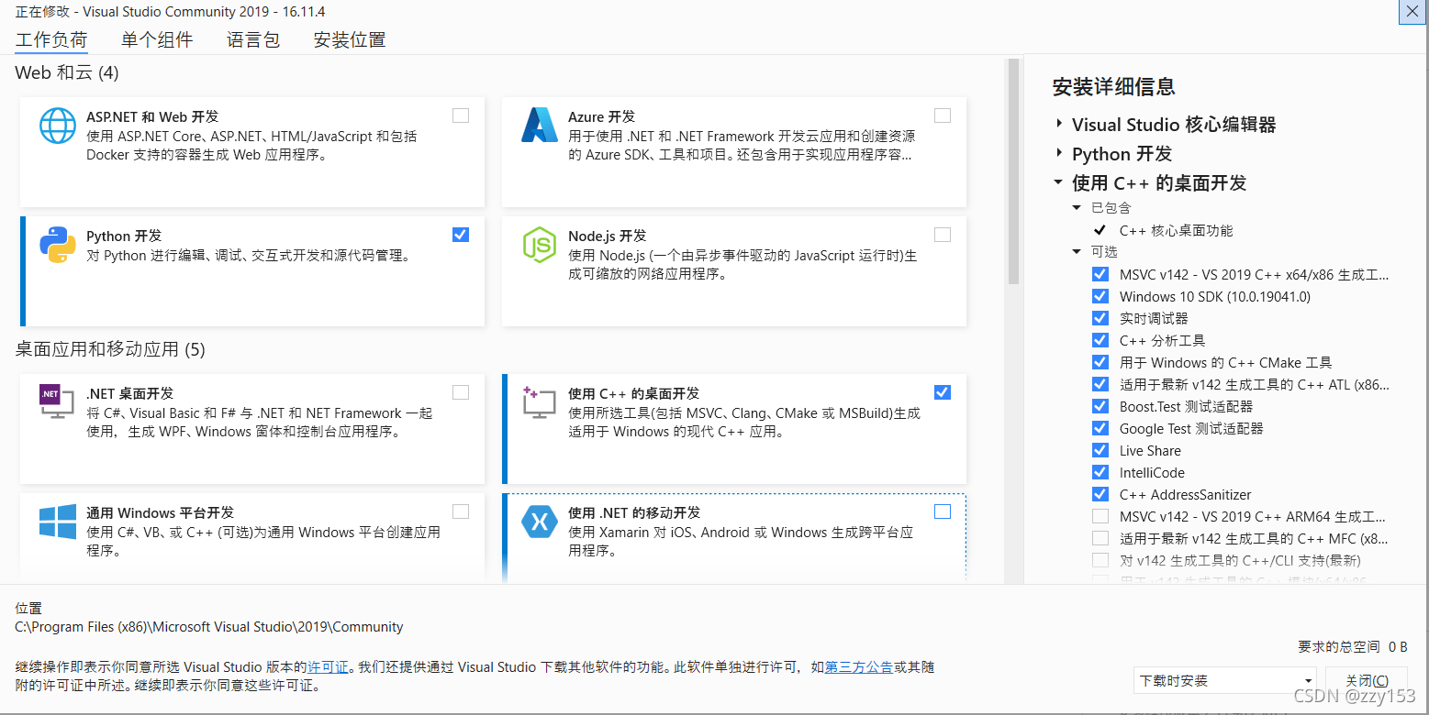The image size is (1429, 715).
Task: Uncheck the Live Share option
Action: (1100, 450)
